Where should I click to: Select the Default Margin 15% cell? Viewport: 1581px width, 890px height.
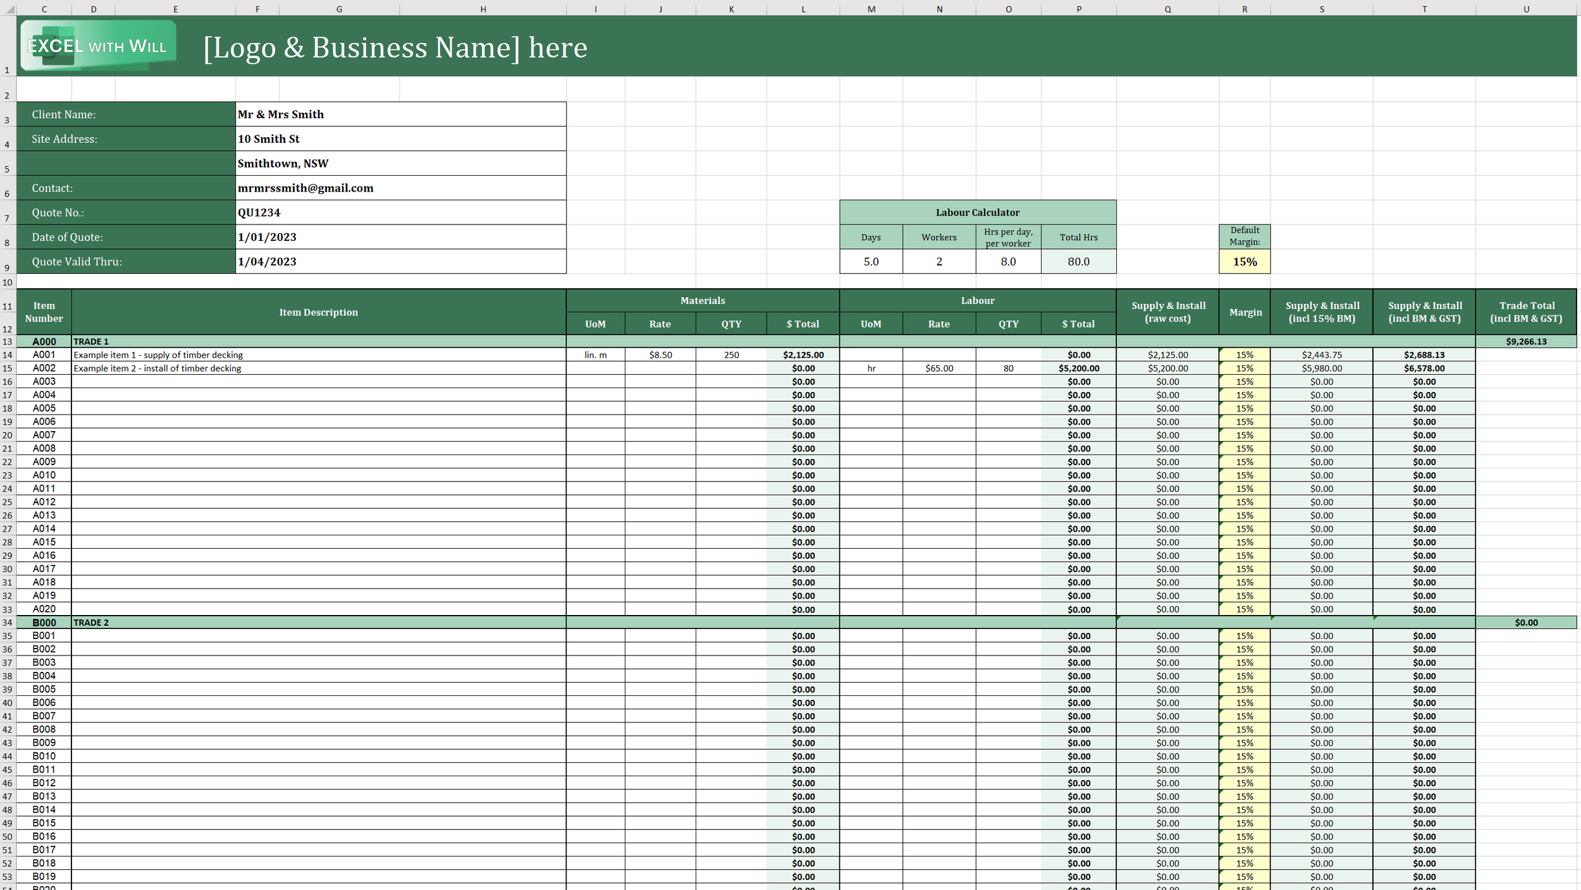[1244, 262]
